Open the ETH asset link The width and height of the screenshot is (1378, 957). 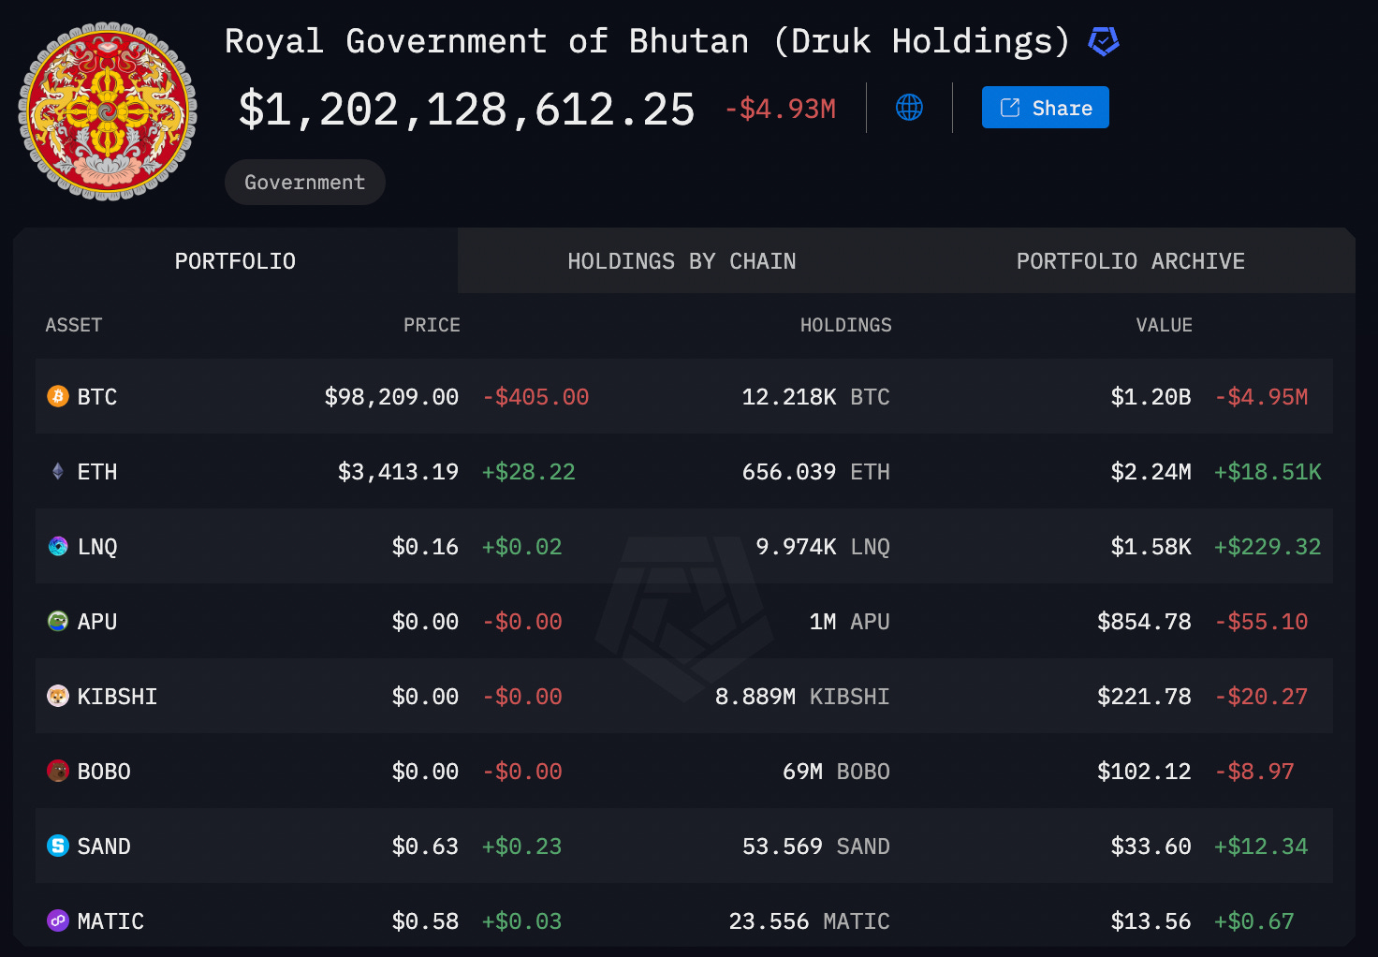97,472
